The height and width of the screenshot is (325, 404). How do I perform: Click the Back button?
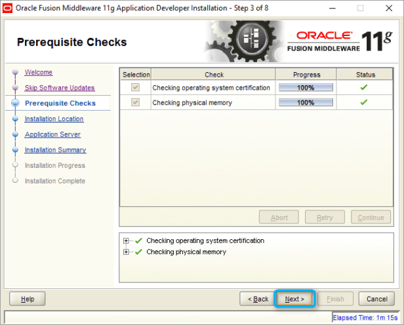[258, 299]
